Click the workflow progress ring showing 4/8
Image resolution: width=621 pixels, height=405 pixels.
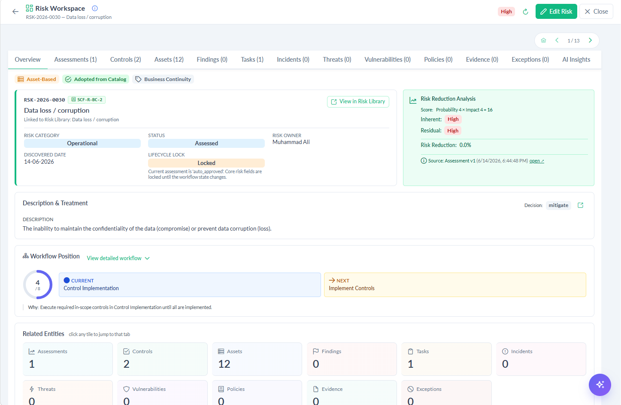click(38, 285)
